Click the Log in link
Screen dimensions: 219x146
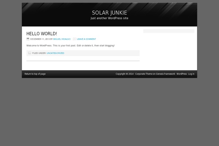pos(191,74)
